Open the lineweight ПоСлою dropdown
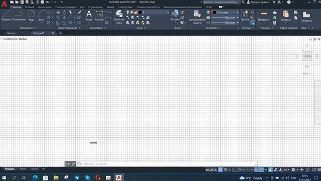 pyautogui.click(x=225, y=18)
